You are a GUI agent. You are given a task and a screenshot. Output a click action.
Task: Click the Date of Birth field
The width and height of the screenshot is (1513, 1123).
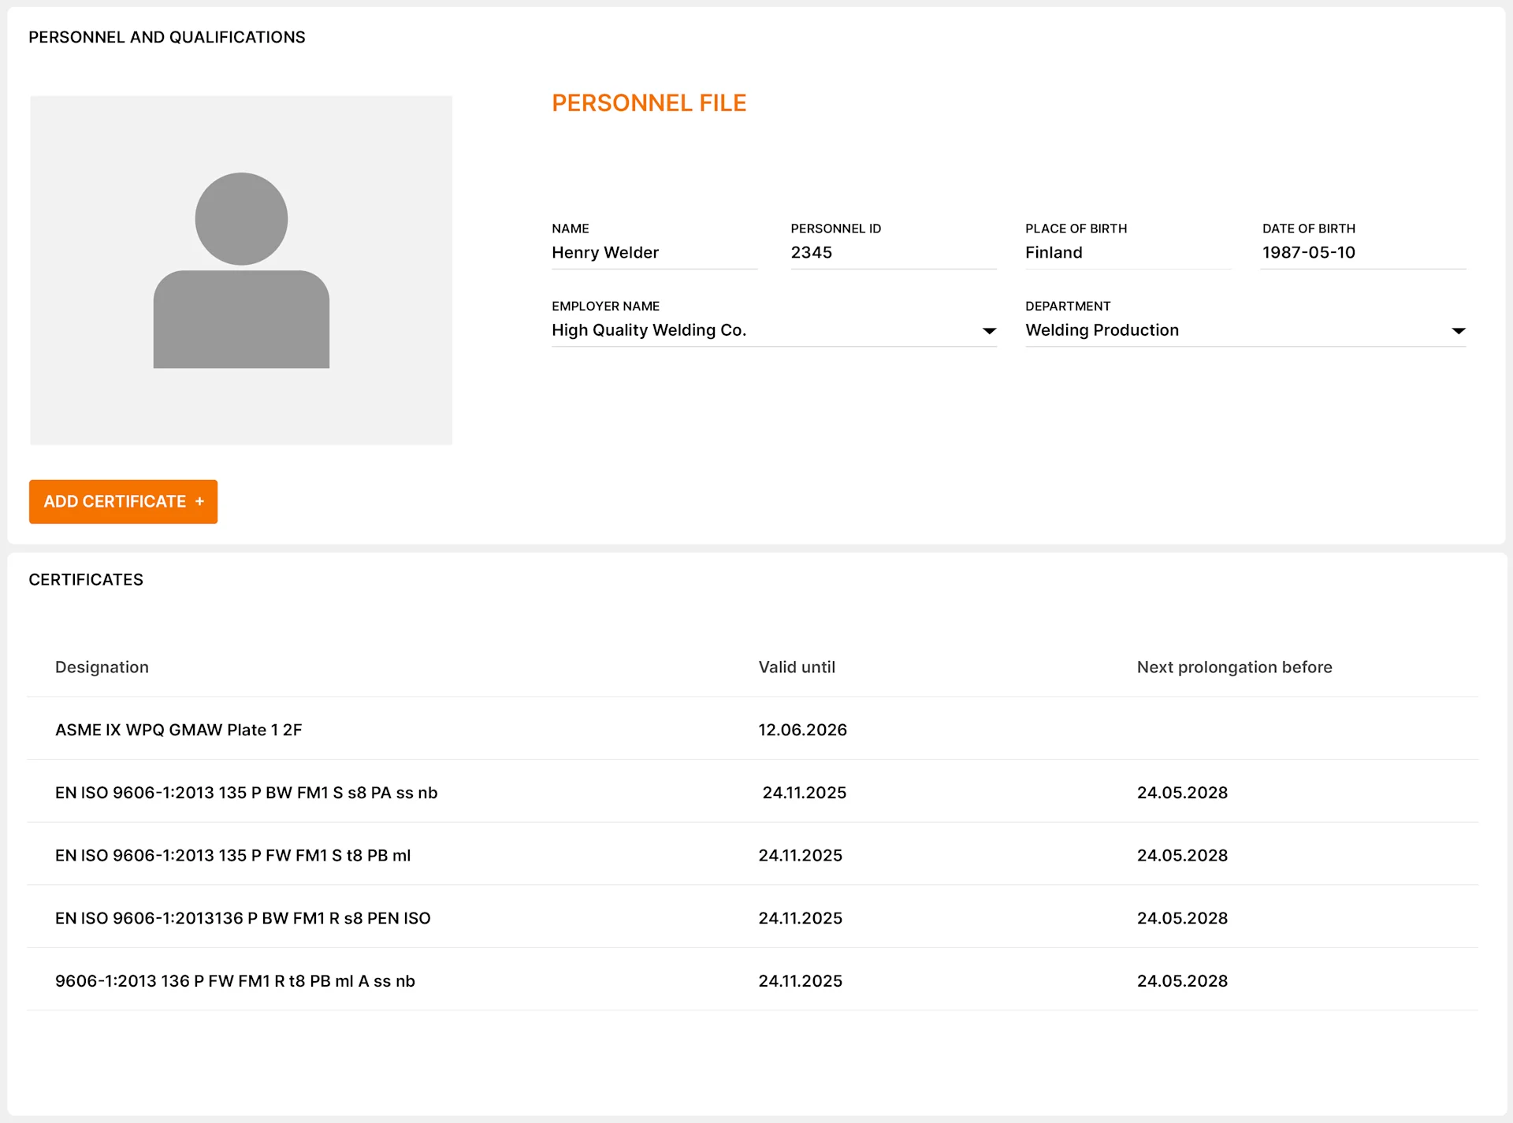pyautogui.click(x=1362, y=253)
